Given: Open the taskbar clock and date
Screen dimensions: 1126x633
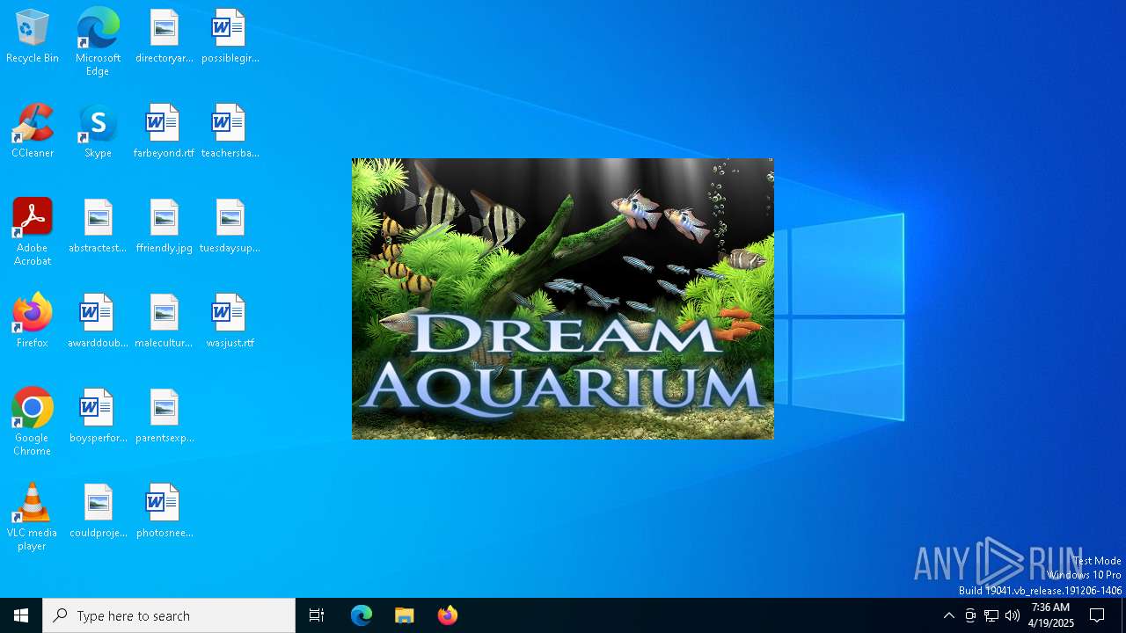Looking at the screenshot, I should click(1051, 615).
